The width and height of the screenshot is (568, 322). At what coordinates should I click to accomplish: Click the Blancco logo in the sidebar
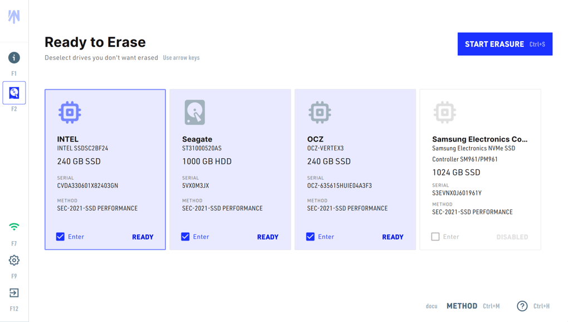tap(14, 16)
